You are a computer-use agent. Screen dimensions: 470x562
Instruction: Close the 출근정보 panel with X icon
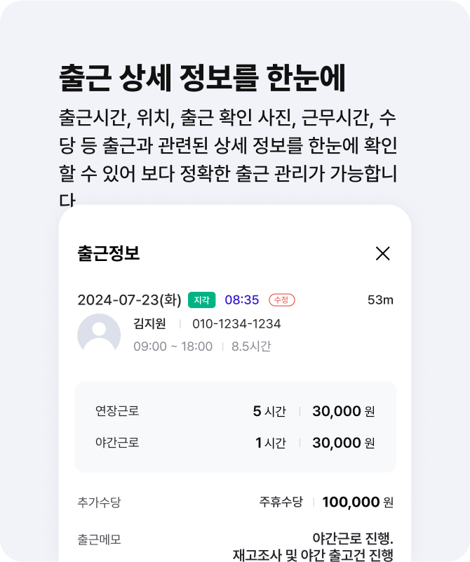point(382,253)
